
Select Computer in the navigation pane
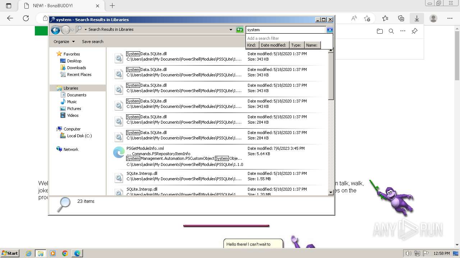point(72,129)
